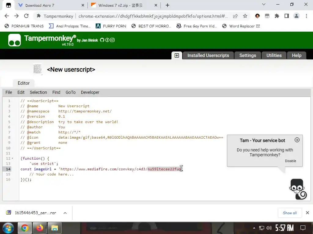Open the Find menu
The width and height of the screenshot is (313, 234).
tap(56, 93)
